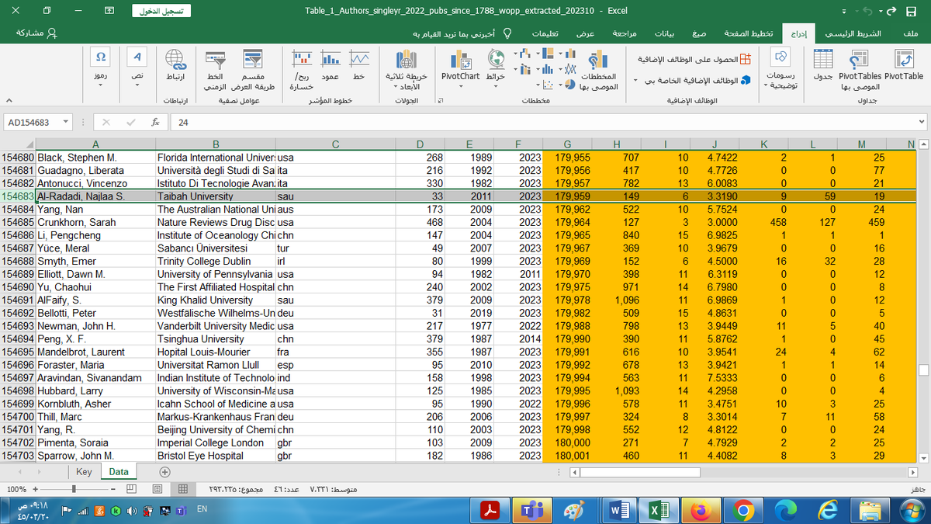Open the Illustrations (رسومات توضيحية) dropdown
Image resolution: width=931 pixels, height=524 pixels.
point(781,70)
